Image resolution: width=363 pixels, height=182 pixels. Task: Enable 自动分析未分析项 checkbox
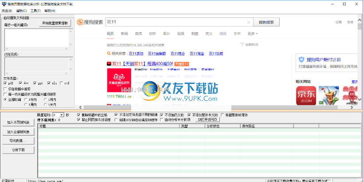click(162, 120)
